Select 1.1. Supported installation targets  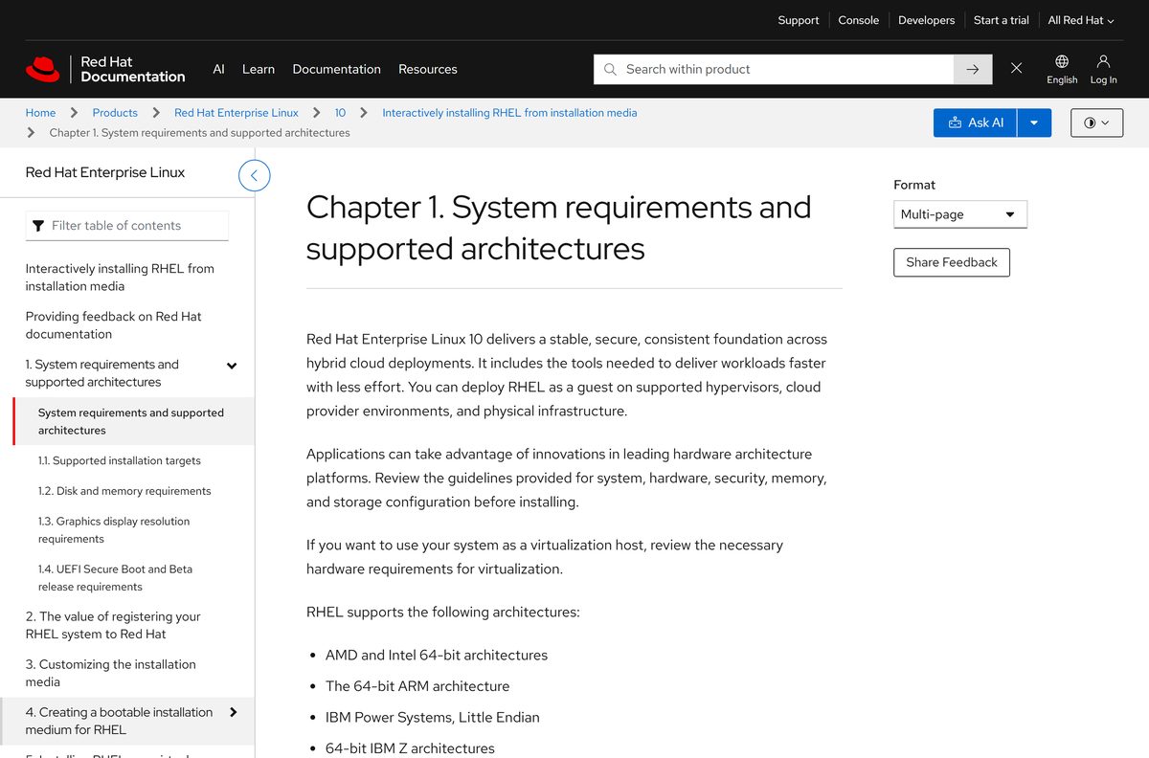point(120,460)
